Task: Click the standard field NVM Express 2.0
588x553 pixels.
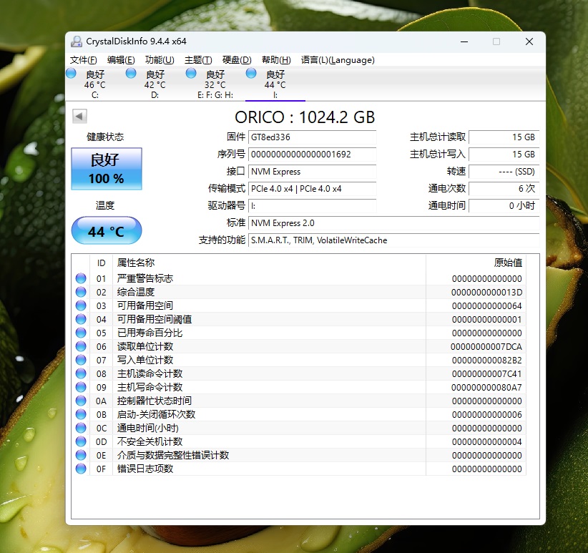Action: tap(393, 223)
